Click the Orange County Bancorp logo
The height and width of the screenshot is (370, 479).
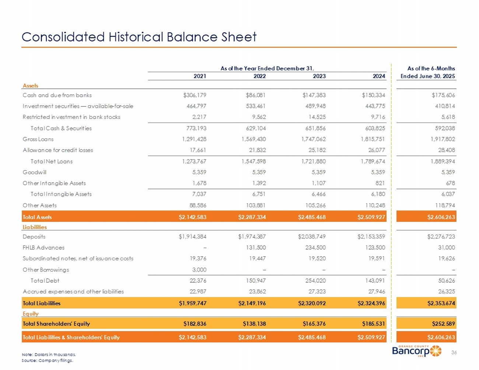tap(416, 351)
